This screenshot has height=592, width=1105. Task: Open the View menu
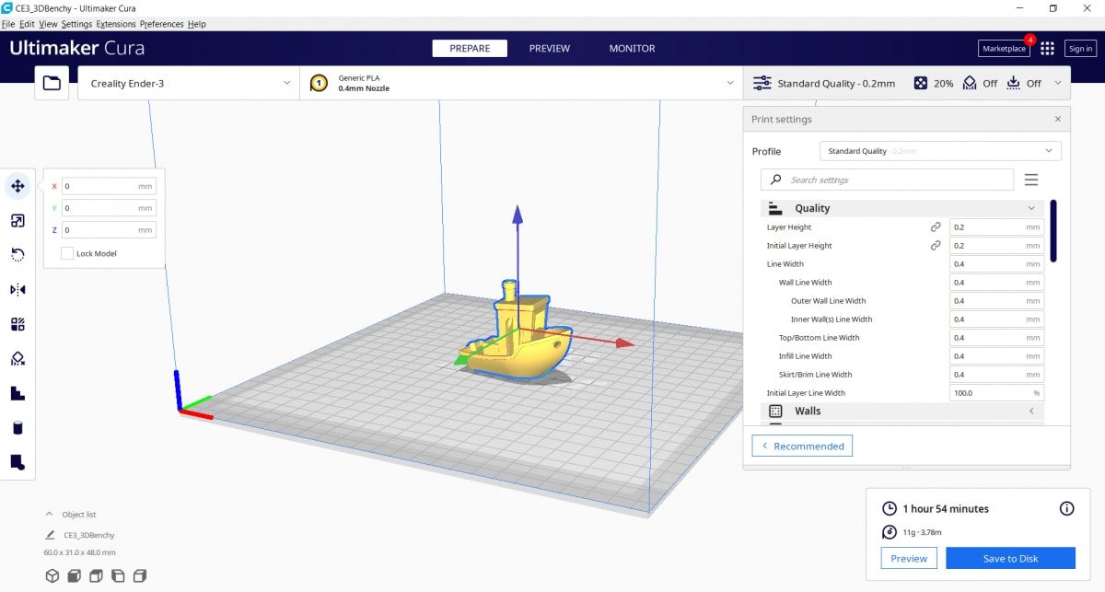[48, 24]
